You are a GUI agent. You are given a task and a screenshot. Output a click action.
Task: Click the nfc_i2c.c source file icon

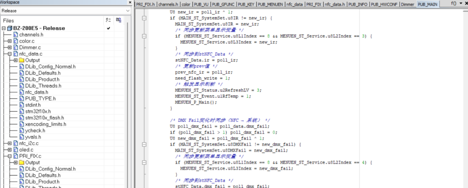(16, 144)
